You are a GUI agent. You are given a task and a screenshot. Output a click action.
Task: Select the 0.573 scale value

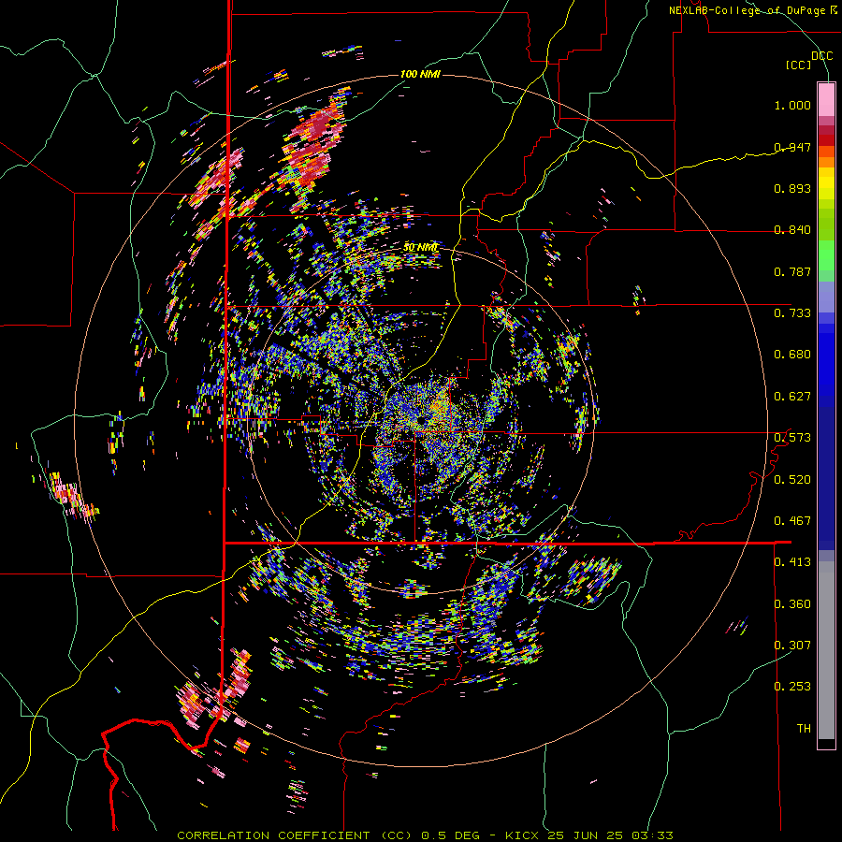[792, 438]
